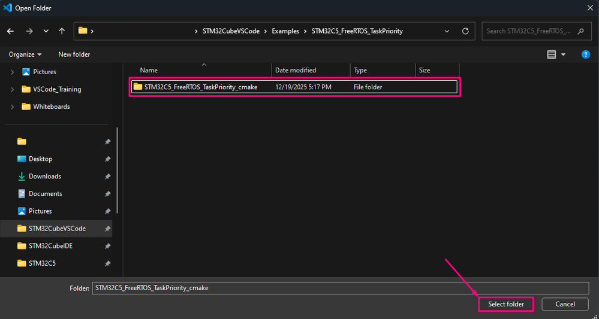The width and height of the screenshot is (599, 319).
Task: Select STM32CubeVSCode breadcrumb segment
Action: tap(231, 31)
